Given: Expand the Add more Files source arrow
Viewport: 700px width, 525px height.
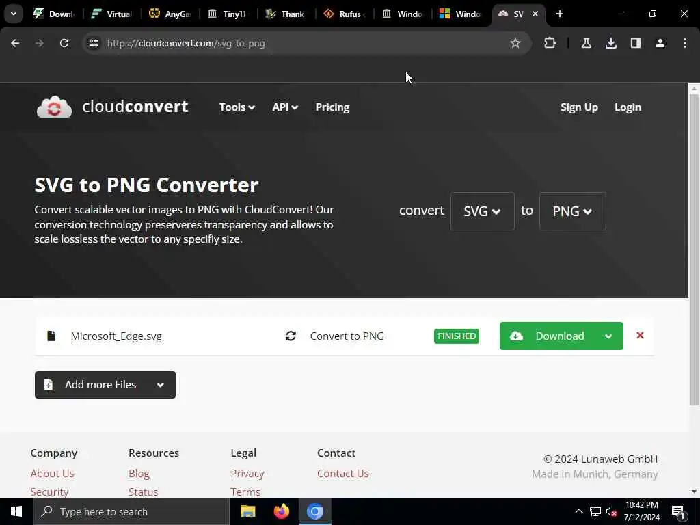Looking at the screenshot, I should tap(160, 385).
